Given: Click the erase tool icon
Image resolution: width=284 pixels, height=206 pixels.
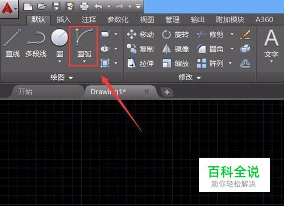Looking at the screenshot, I should (x=245, y=35).
